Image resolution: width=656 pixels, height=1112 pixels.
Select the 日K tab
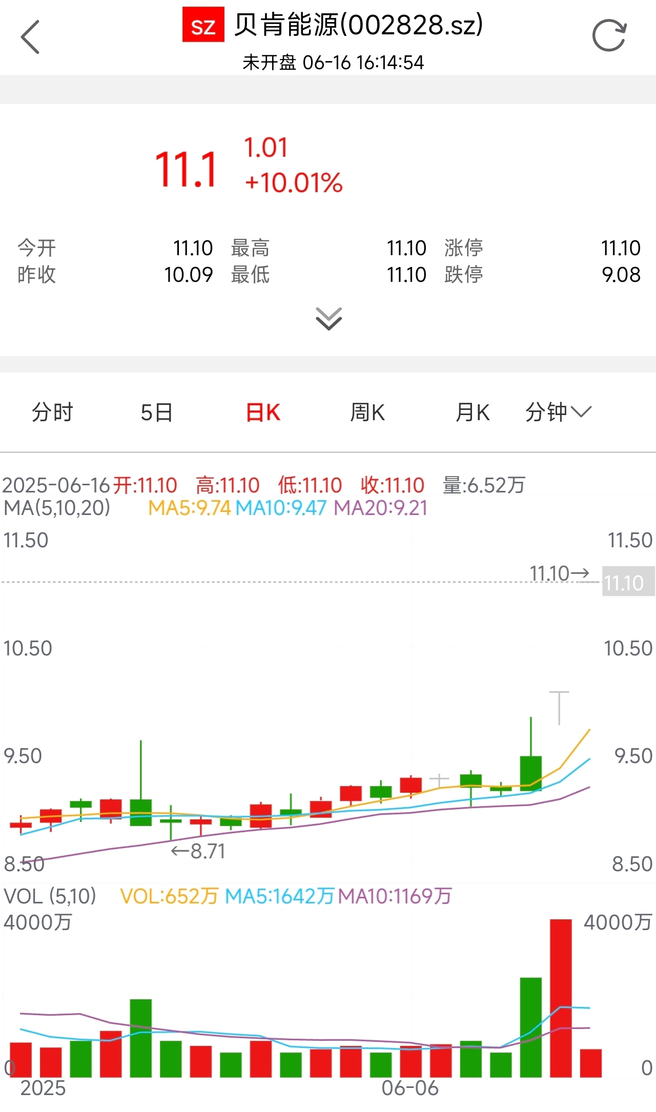click(263, 412)
